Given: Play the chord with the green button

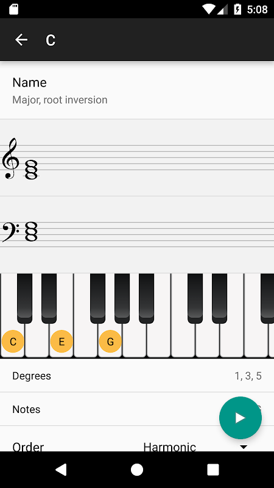Looking at the screenshot, I should pyautogui.click(x=241, y=418).
